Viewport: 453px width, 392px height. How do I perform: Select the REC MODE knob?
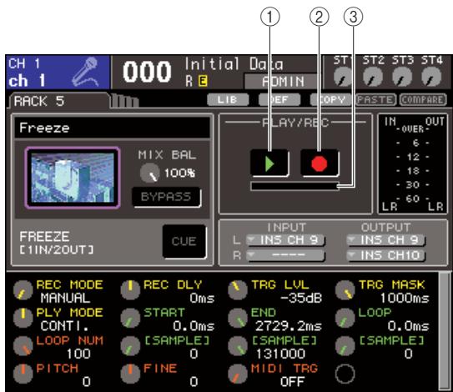[x=23, y=290]
